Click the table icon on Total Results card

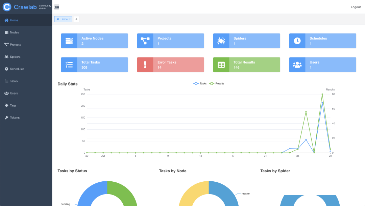tap(221, 65)
